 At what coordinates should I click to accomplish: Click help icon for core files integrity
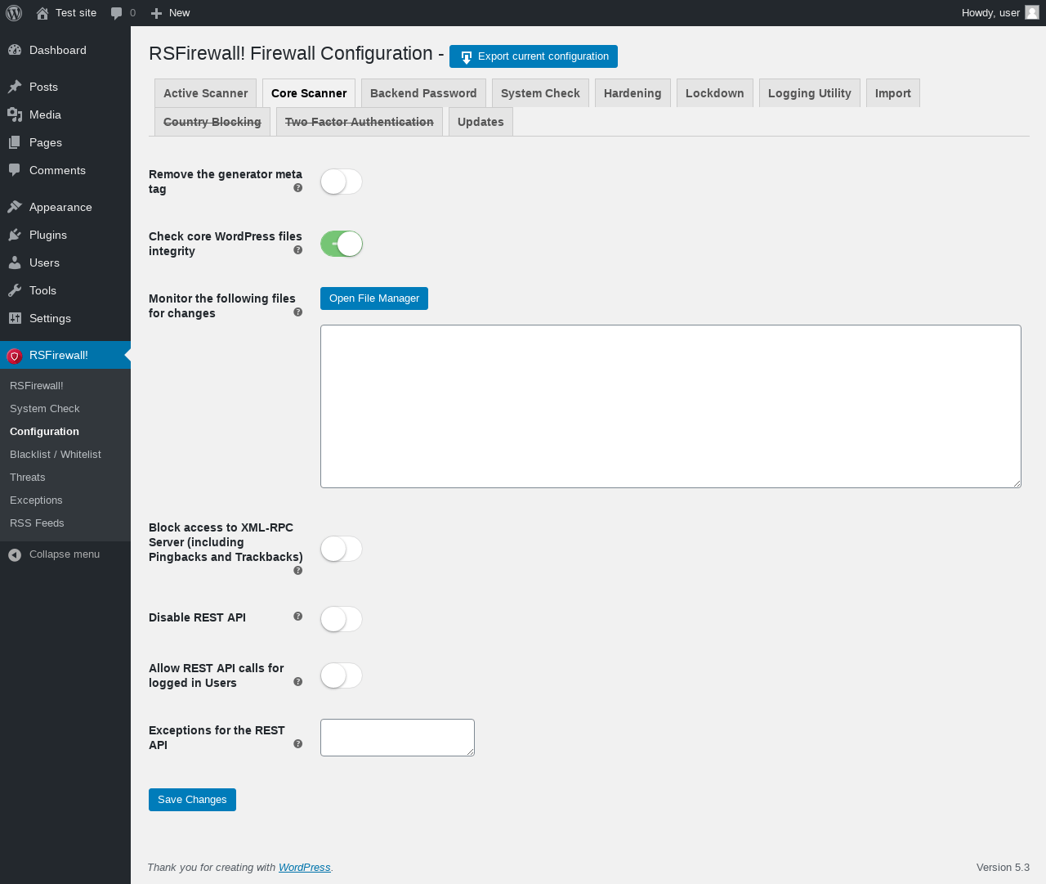click(x=298, y=250)
